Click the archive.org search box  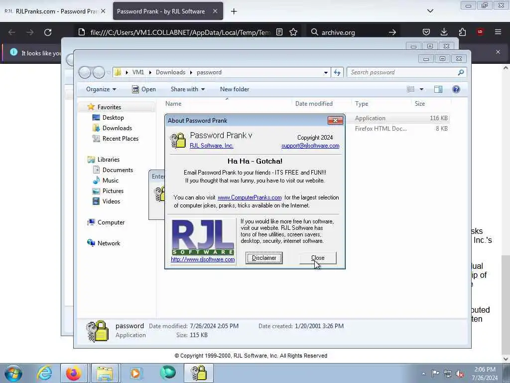(x=353, y=32)
